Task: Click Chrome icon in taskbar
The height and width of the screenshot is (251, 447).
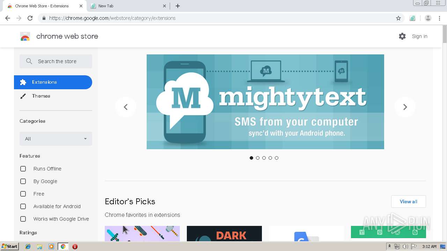Action: [x=63, y=246]
